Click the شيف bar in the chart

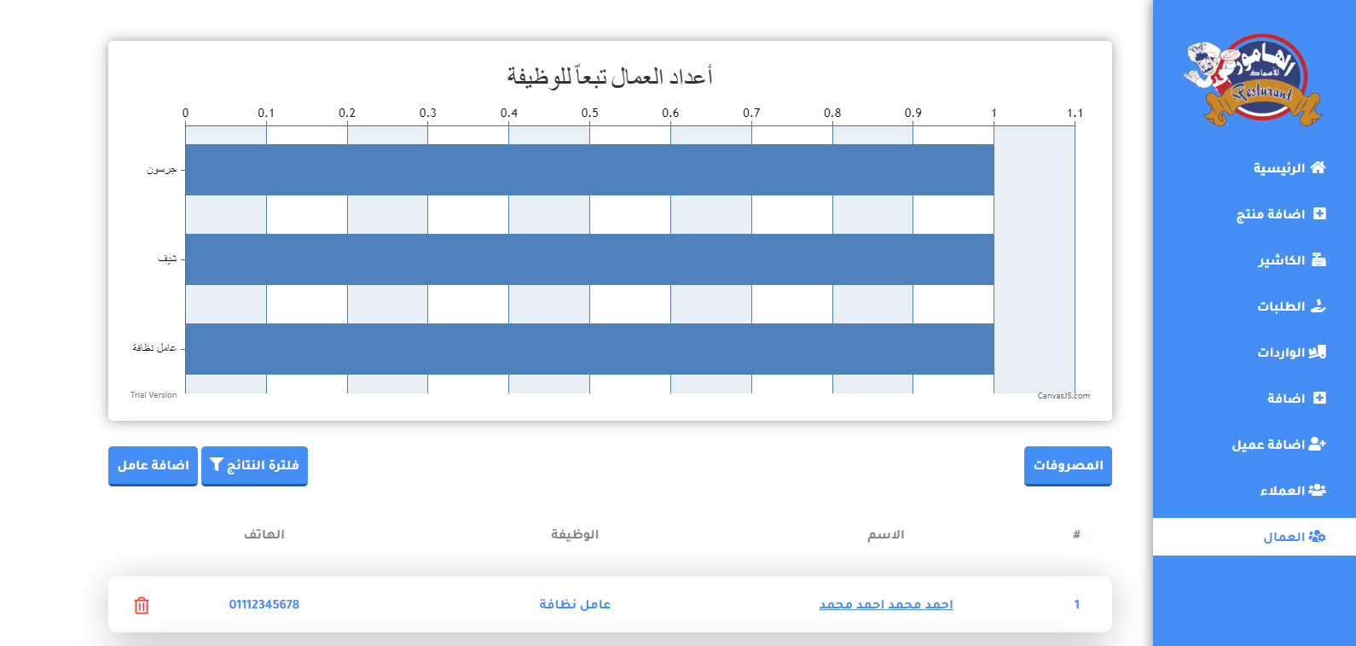click(588, 259)
